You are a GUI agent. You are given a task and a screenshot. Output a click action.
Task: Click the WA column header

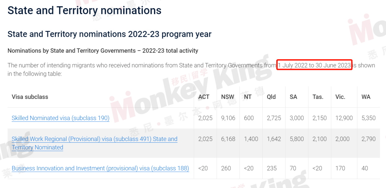[x=366, y=97]
